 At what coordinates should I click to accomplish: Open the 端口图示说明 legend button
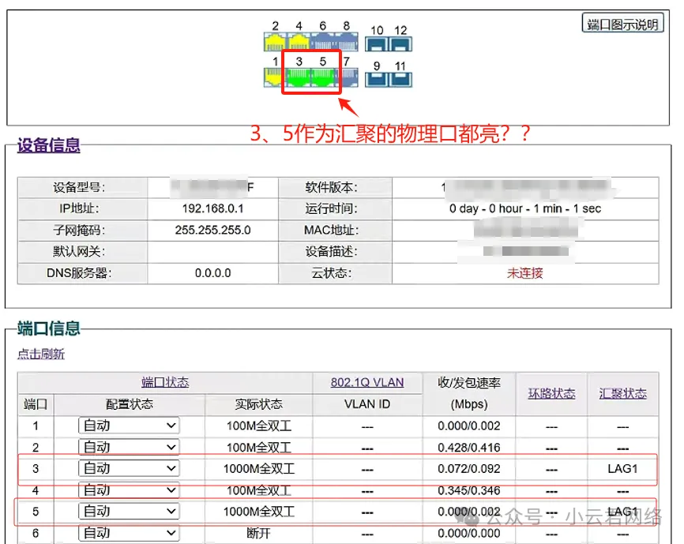click(x=622, y=24)
